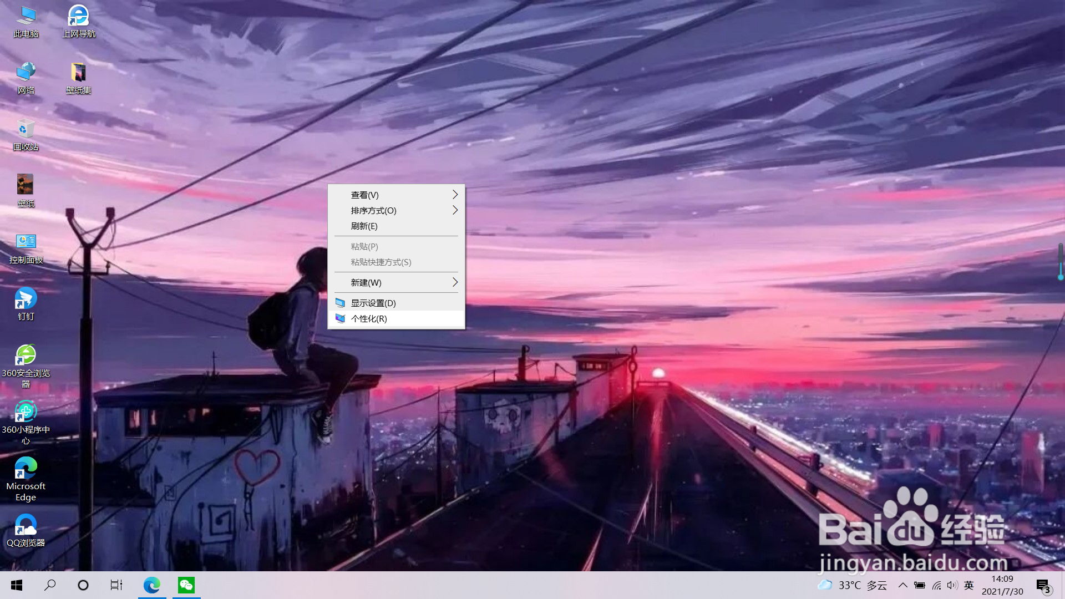Open 此电脑 from the desktop
The width and height of the screenshot is (1065, 599).
[25, 22]
